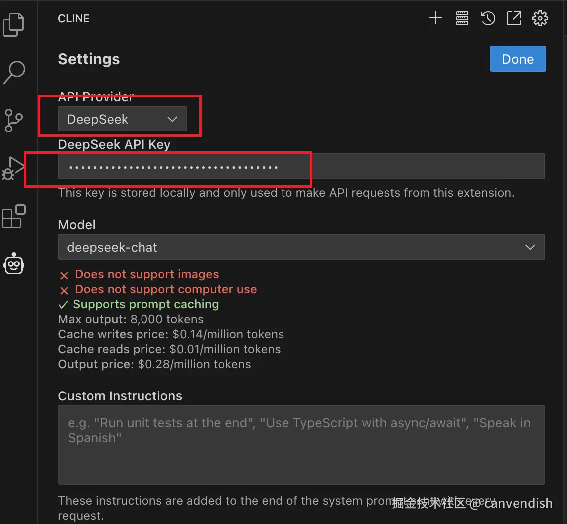Image resolution: width=567 pixels, height=524 pixels.
Task: Click 'Does not support computer use' text
Action: [x=165, y=289]
